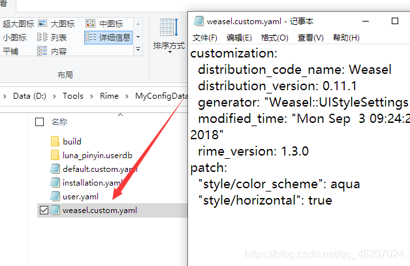Select the build folder icon

55,141
